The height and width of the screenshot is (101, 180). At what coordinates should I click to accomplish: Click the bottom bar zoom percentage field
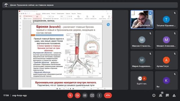click(98, 89)
